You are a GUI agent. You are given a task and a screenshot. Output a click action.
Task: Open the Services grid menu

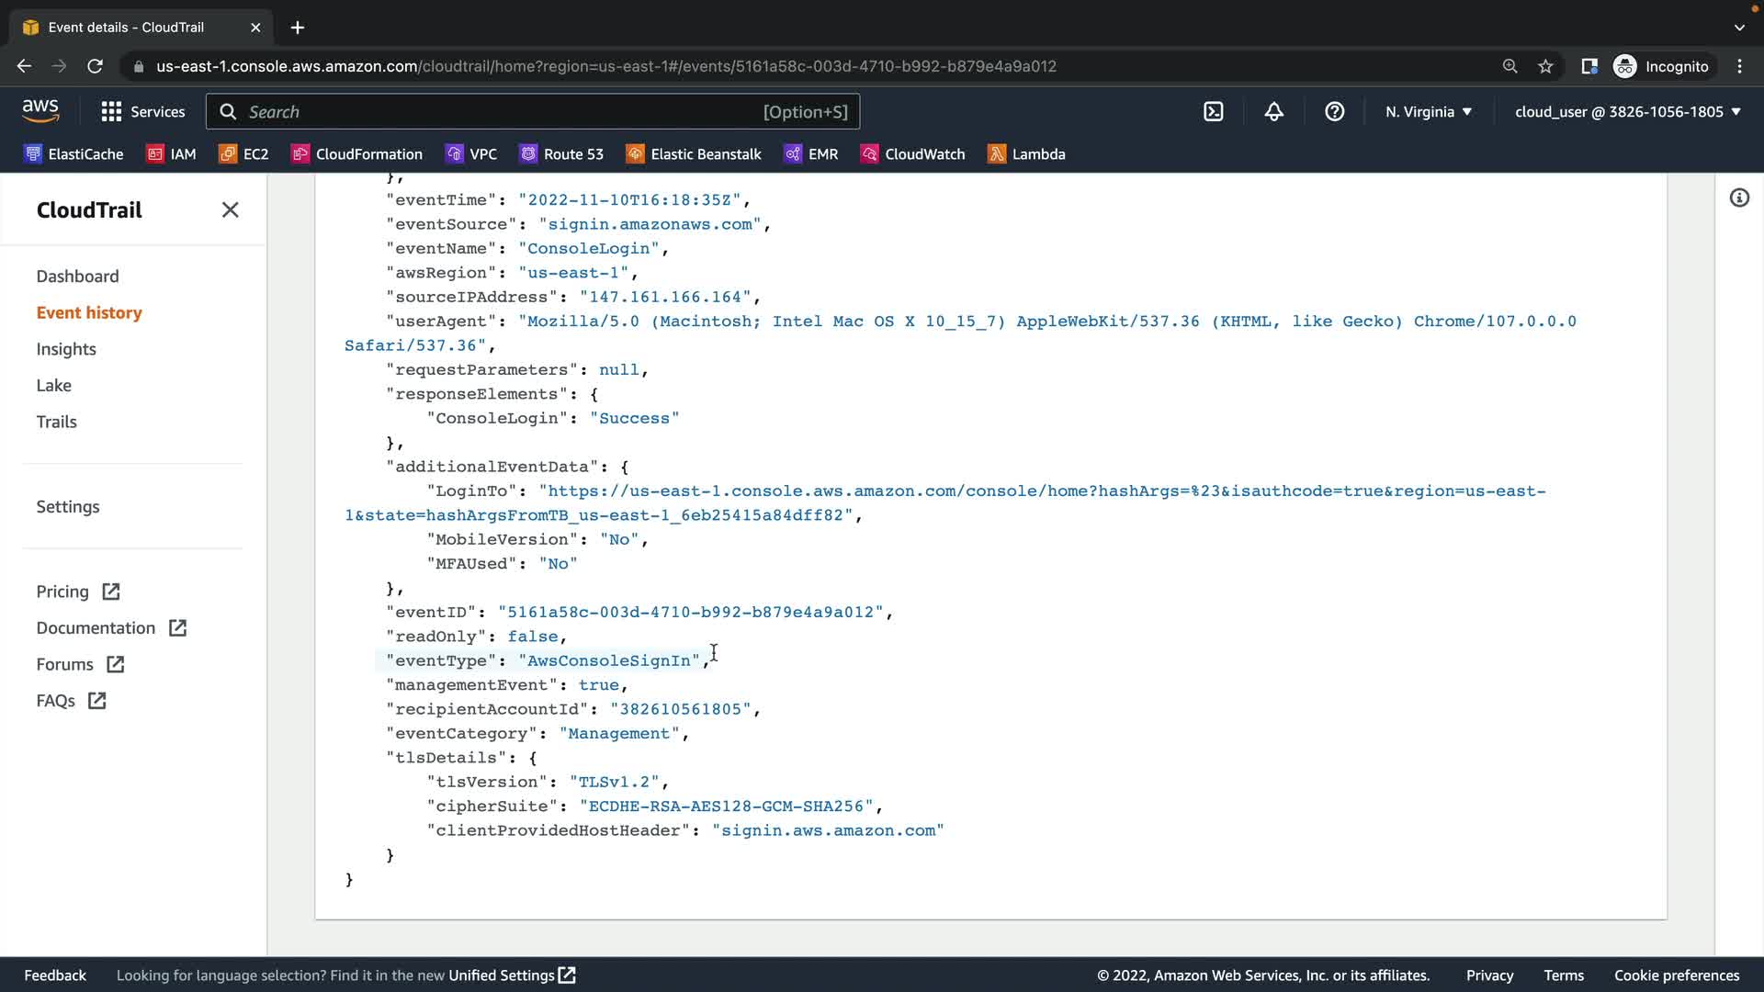(x=142, y=112)
